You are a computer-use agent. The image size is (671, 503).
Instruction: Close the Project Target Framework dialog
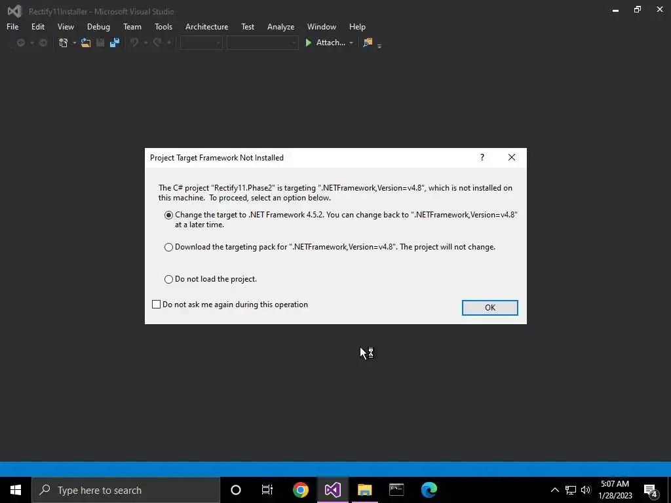pyautogui.click(x=511, y=157)
